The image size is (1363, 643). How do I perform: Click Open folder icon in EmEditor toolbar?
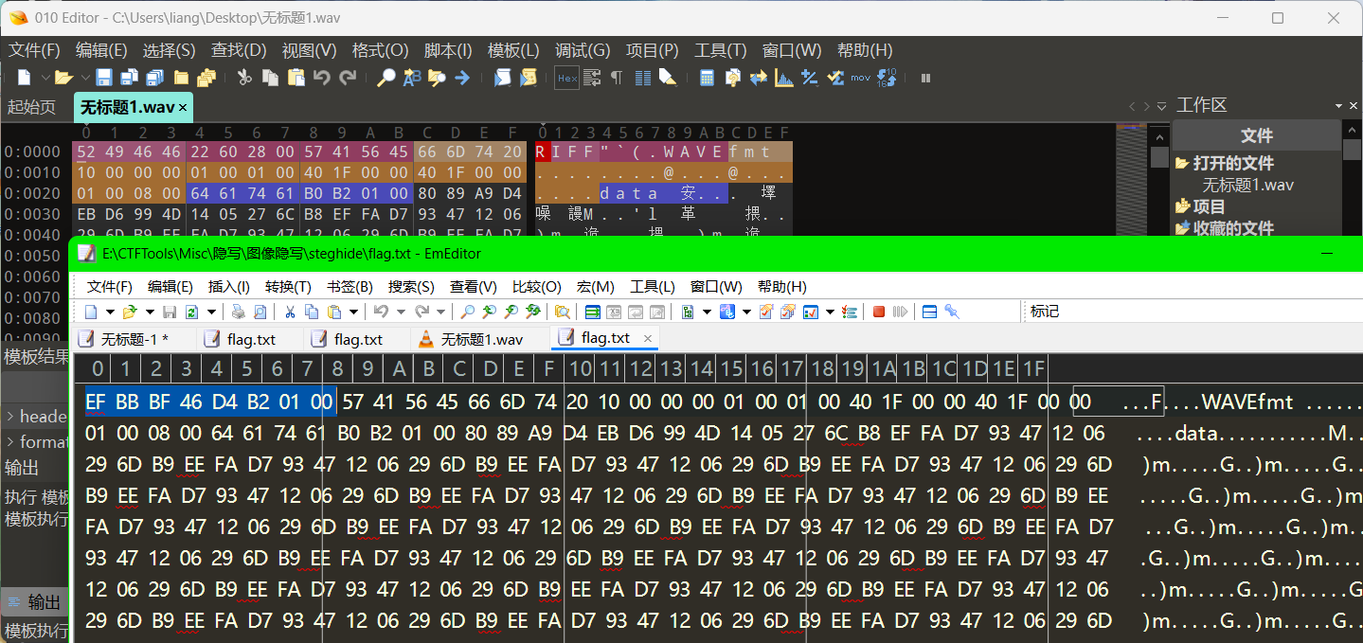point(130,312)
